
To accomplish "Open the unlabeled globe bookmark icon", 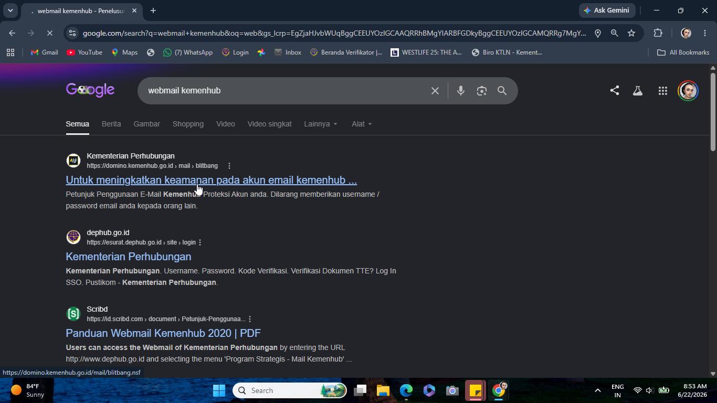I will click(151, 52).
